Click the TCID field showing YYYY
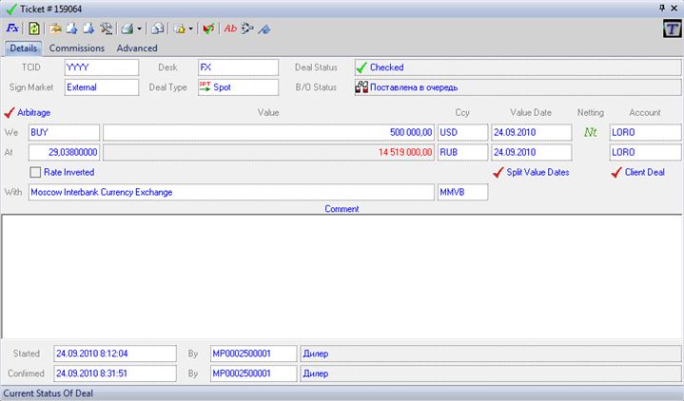The height and width of the screenshot is (401, 684). pyautogui.click(x=102, y=67)
